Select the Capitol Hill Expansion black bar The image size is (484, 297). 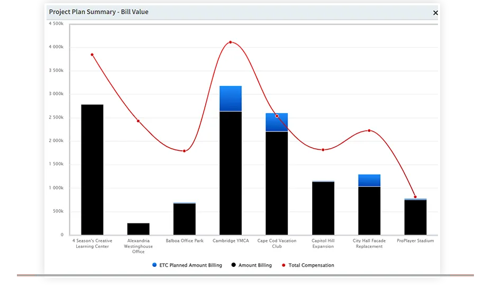click(323, 208)
